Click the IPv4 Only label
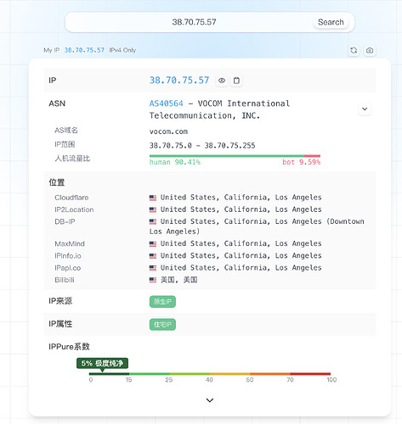This screenshot has width=402, height=424. coord(122,50)
